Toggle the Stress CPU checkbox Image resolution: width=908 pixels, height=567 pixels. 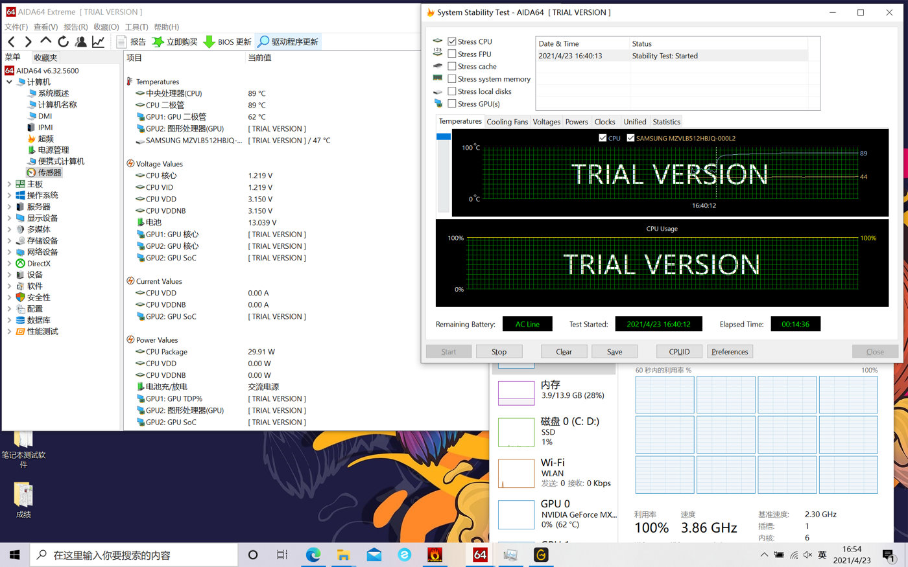tap(452, 41)
